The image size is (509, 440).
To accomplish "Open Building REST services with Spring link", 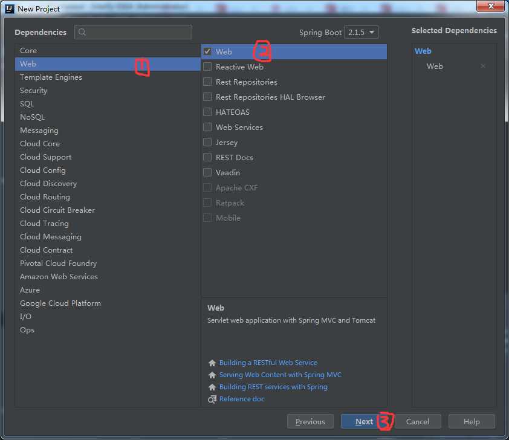I will (273, 387).
